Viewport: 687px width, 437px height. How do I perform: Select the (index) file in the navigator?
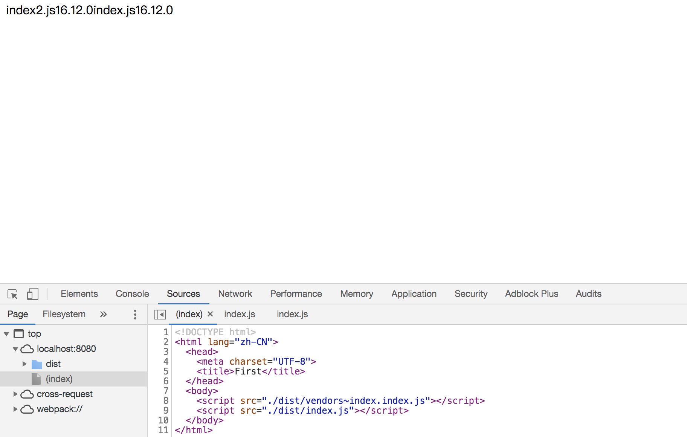point(59,379)
